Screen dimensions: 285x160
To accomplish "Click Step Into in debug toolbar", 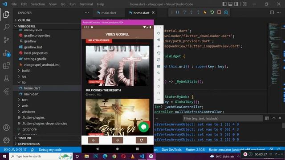I will tap(191, 12).
